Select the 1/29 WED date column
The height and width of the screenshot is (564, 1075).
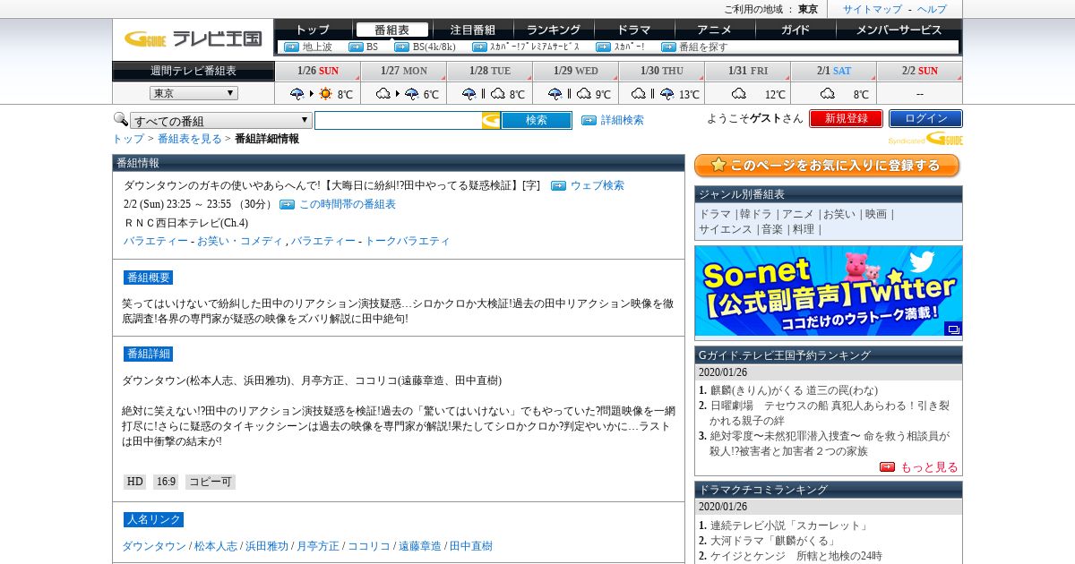(x=575, y=71)
